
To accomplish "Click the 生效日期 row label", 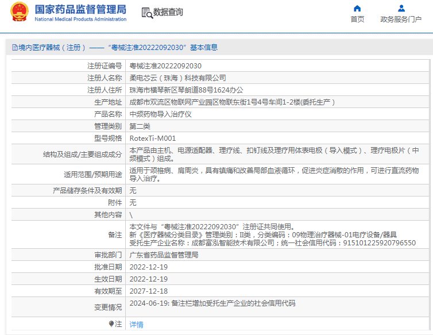I will (x=108, y=279).
